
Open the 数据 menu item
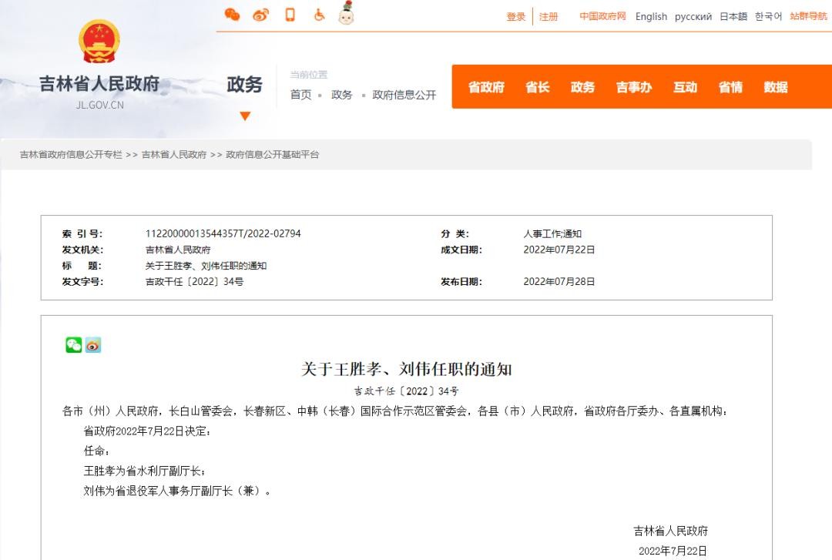[x=775, y=87]
